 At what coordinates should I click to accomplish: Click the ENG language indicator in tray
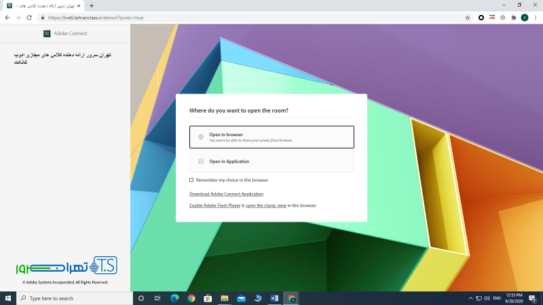click(x=497, y=298)
